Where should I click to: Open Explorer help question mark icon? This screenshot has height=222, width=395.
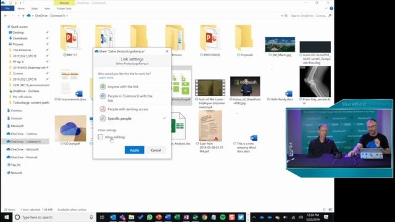(x=331, y=8)
